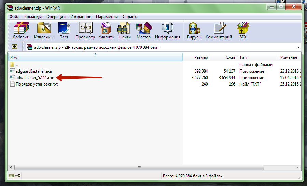Click the status bar total 'Всего: 4 070 384 байт'

point(193,176)
